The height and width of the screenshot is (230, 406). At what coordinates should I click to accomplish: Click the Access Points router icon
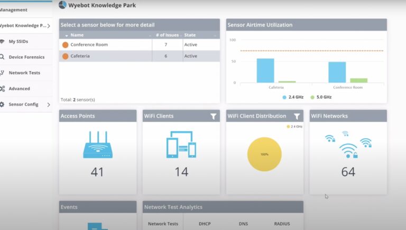[98, 145]
